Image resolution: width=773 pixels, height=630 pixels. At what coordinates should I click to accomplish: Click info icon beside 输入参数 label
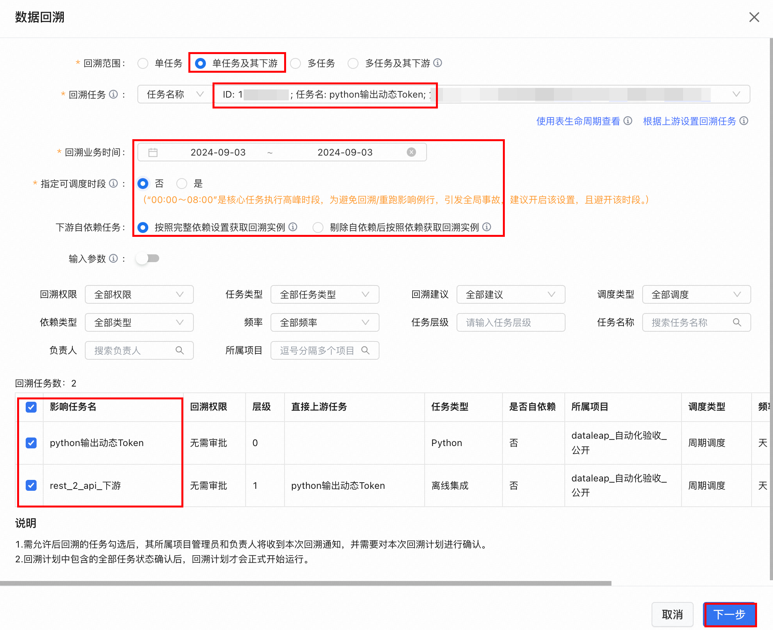coord(113,258)
